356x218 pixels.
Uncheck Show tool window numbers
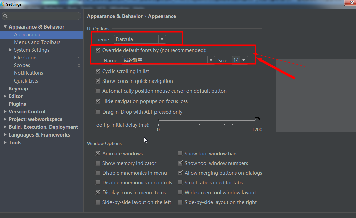click(180, 163)
